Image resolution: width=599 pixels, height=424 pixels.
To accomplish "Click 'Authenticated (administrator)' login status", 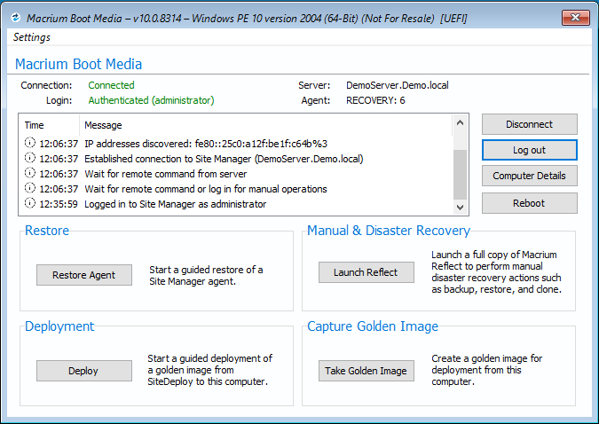I will 151,100.
